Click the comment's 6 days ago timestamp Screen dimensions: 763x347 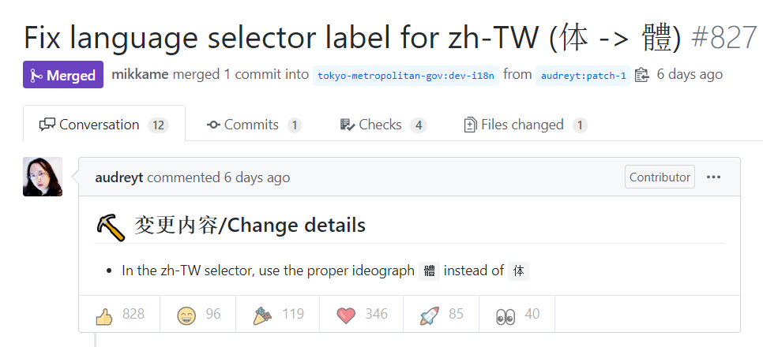pyautogui.click(x=257, y=177)
